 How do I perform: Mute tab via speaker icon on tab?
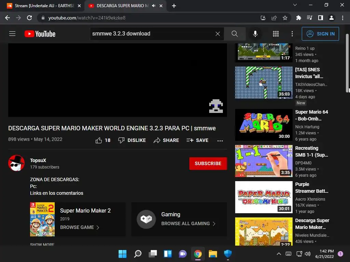[x=153, y=6]
